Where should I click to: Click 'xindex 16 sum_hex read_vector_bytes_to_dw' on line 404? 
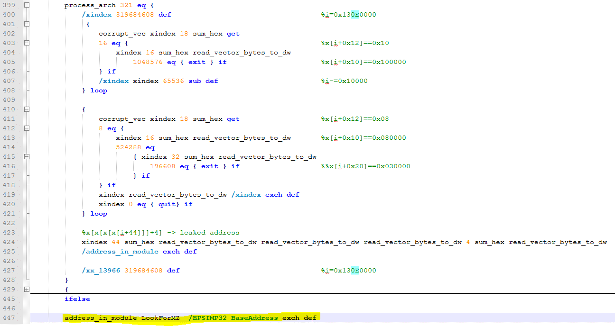pos(204,53)
